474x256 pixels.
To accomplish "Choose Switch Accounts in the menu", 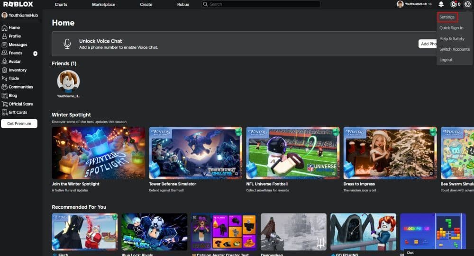I will (455, 49).
